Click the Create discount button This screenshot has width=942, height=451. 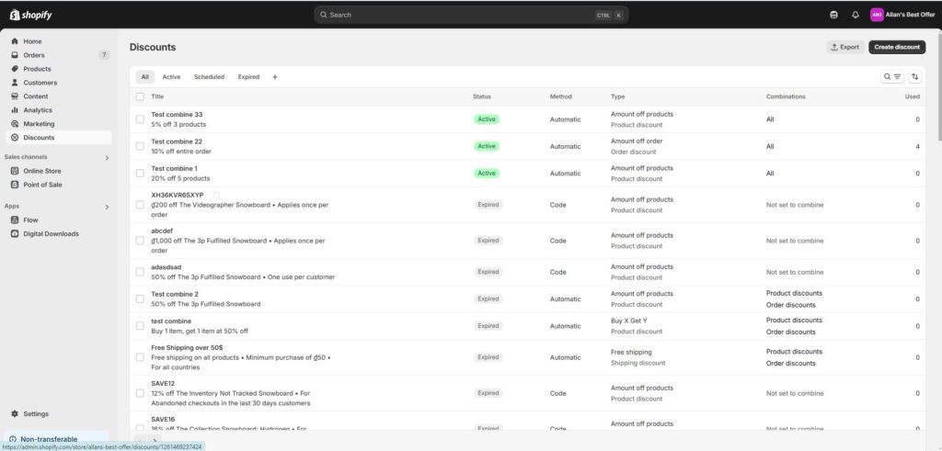coord(897,47)
